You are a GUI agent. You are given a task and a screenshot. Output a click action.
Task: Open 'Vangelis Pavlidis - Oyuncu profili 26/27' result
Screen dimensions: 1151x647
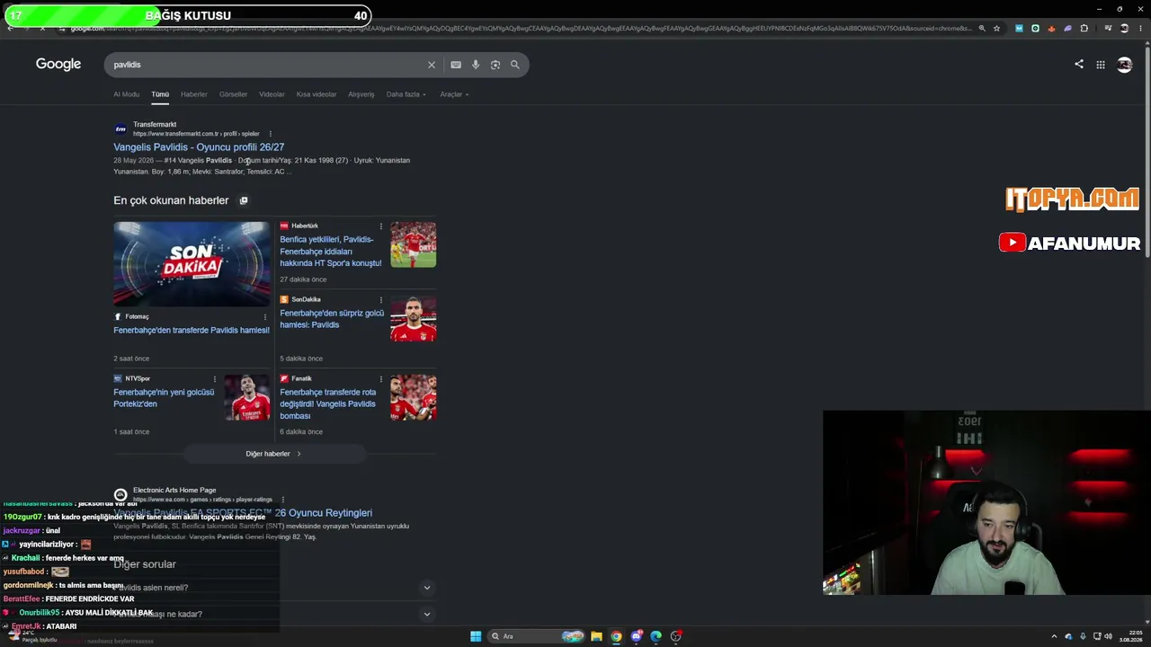199,147
